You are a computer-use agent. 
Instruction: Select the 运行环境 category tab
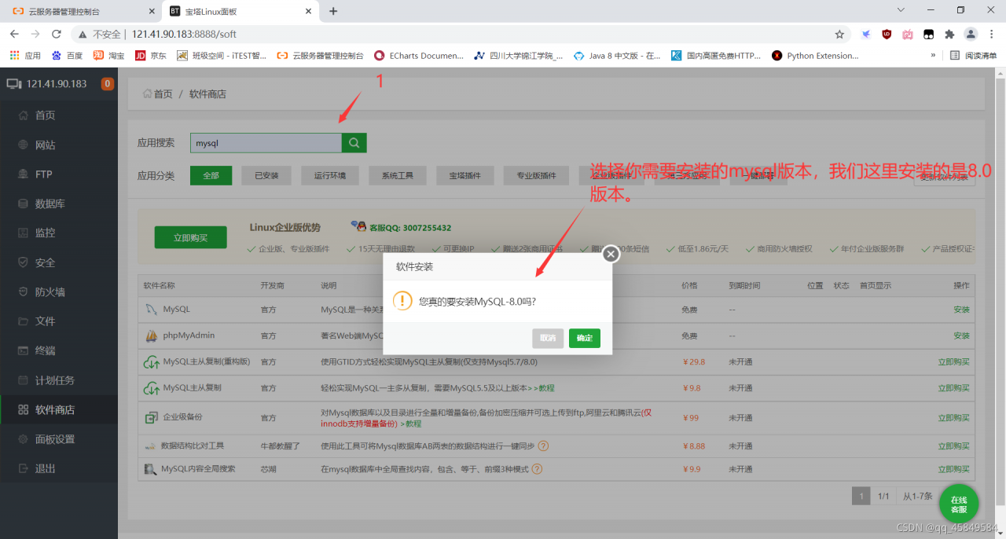[x=330, y=175]
